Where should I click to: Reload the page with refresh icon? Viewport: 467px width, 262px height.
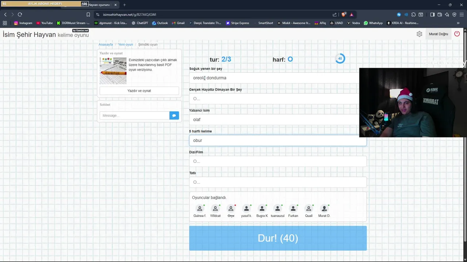[x=20, y=15]
